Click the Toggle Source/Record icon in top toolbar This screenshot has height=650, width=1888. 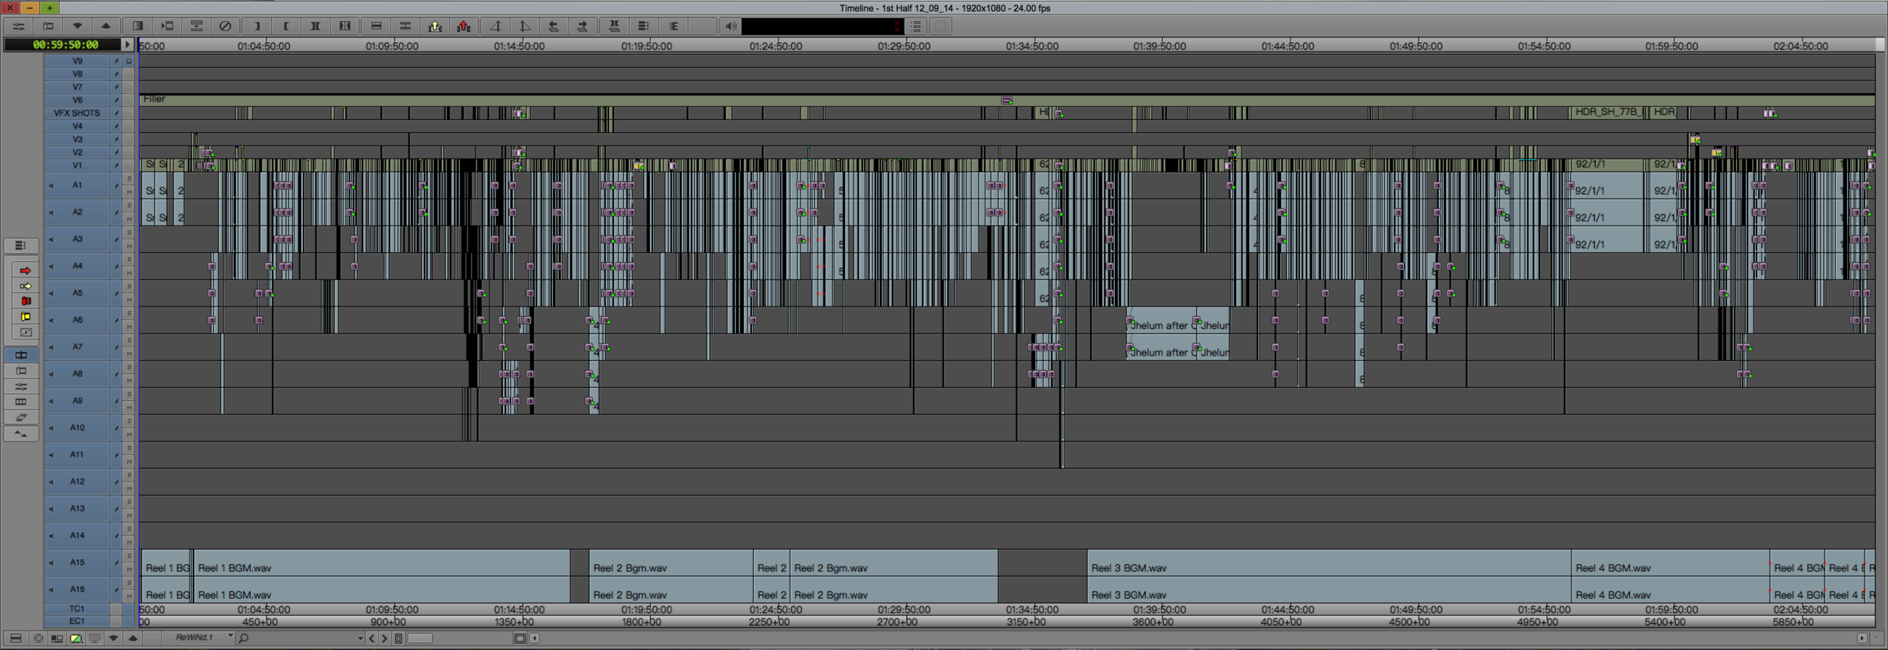48,26
